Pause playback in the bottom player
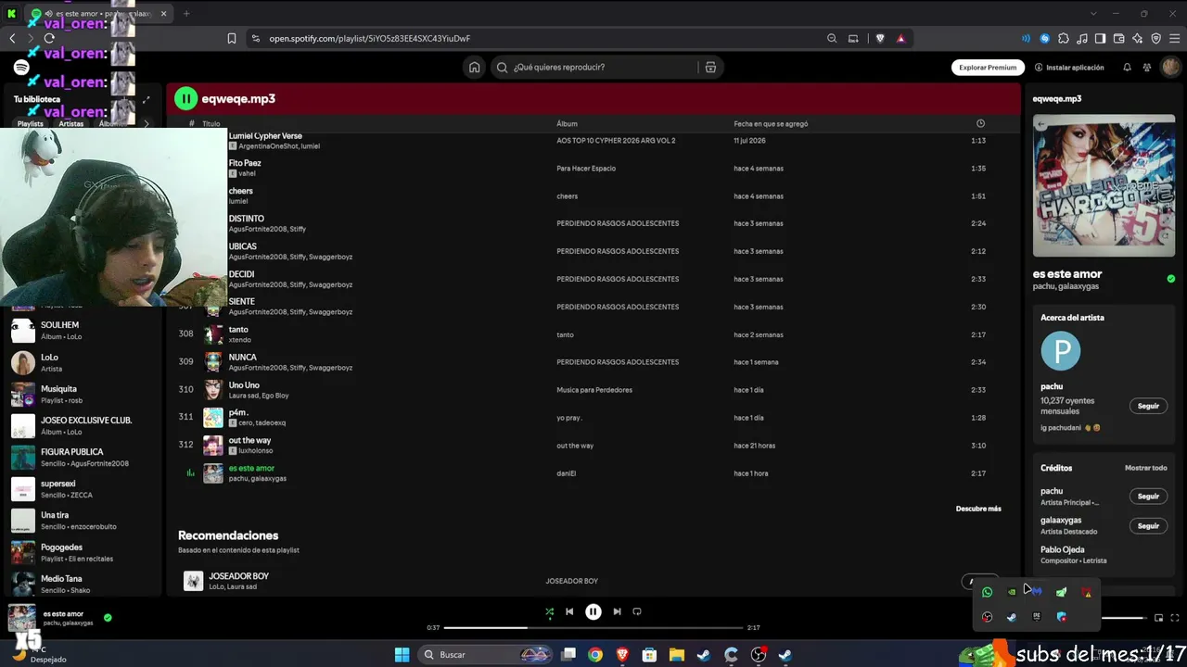Viewport: 1187px width, 667px height. 593,611
